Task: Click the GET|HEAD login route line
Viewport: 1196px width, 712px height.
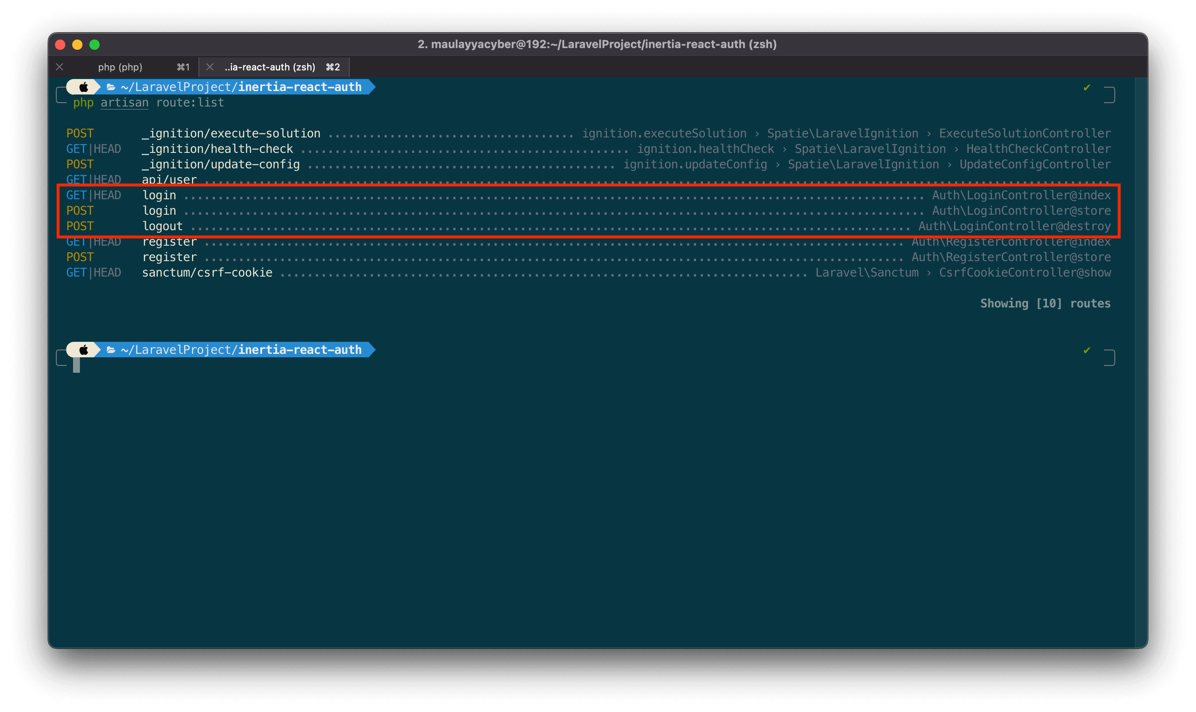Action: [x=159, y=195]
